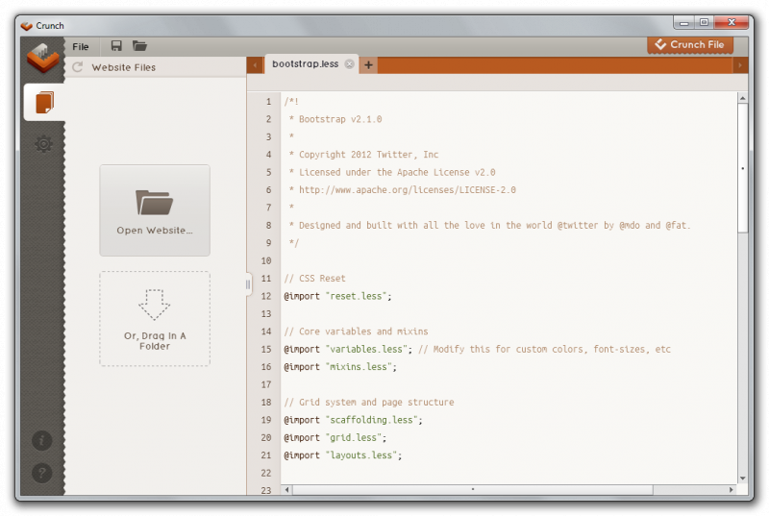Close the Crunch window
Screen dimensions: 769x516
coord(732,22)
